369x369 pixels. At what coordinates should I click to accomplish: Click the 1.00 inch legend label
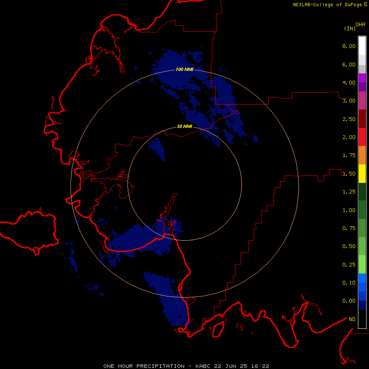349,210
